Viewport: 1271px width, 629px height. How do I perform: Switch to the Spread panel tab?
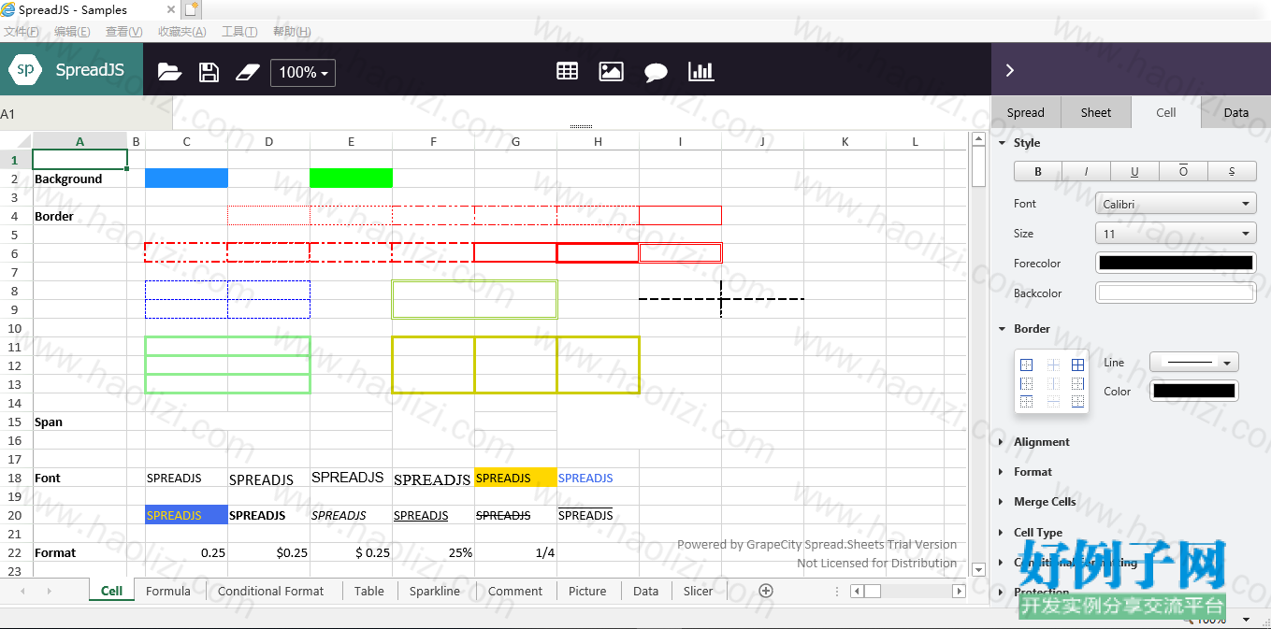[1026, 112]
